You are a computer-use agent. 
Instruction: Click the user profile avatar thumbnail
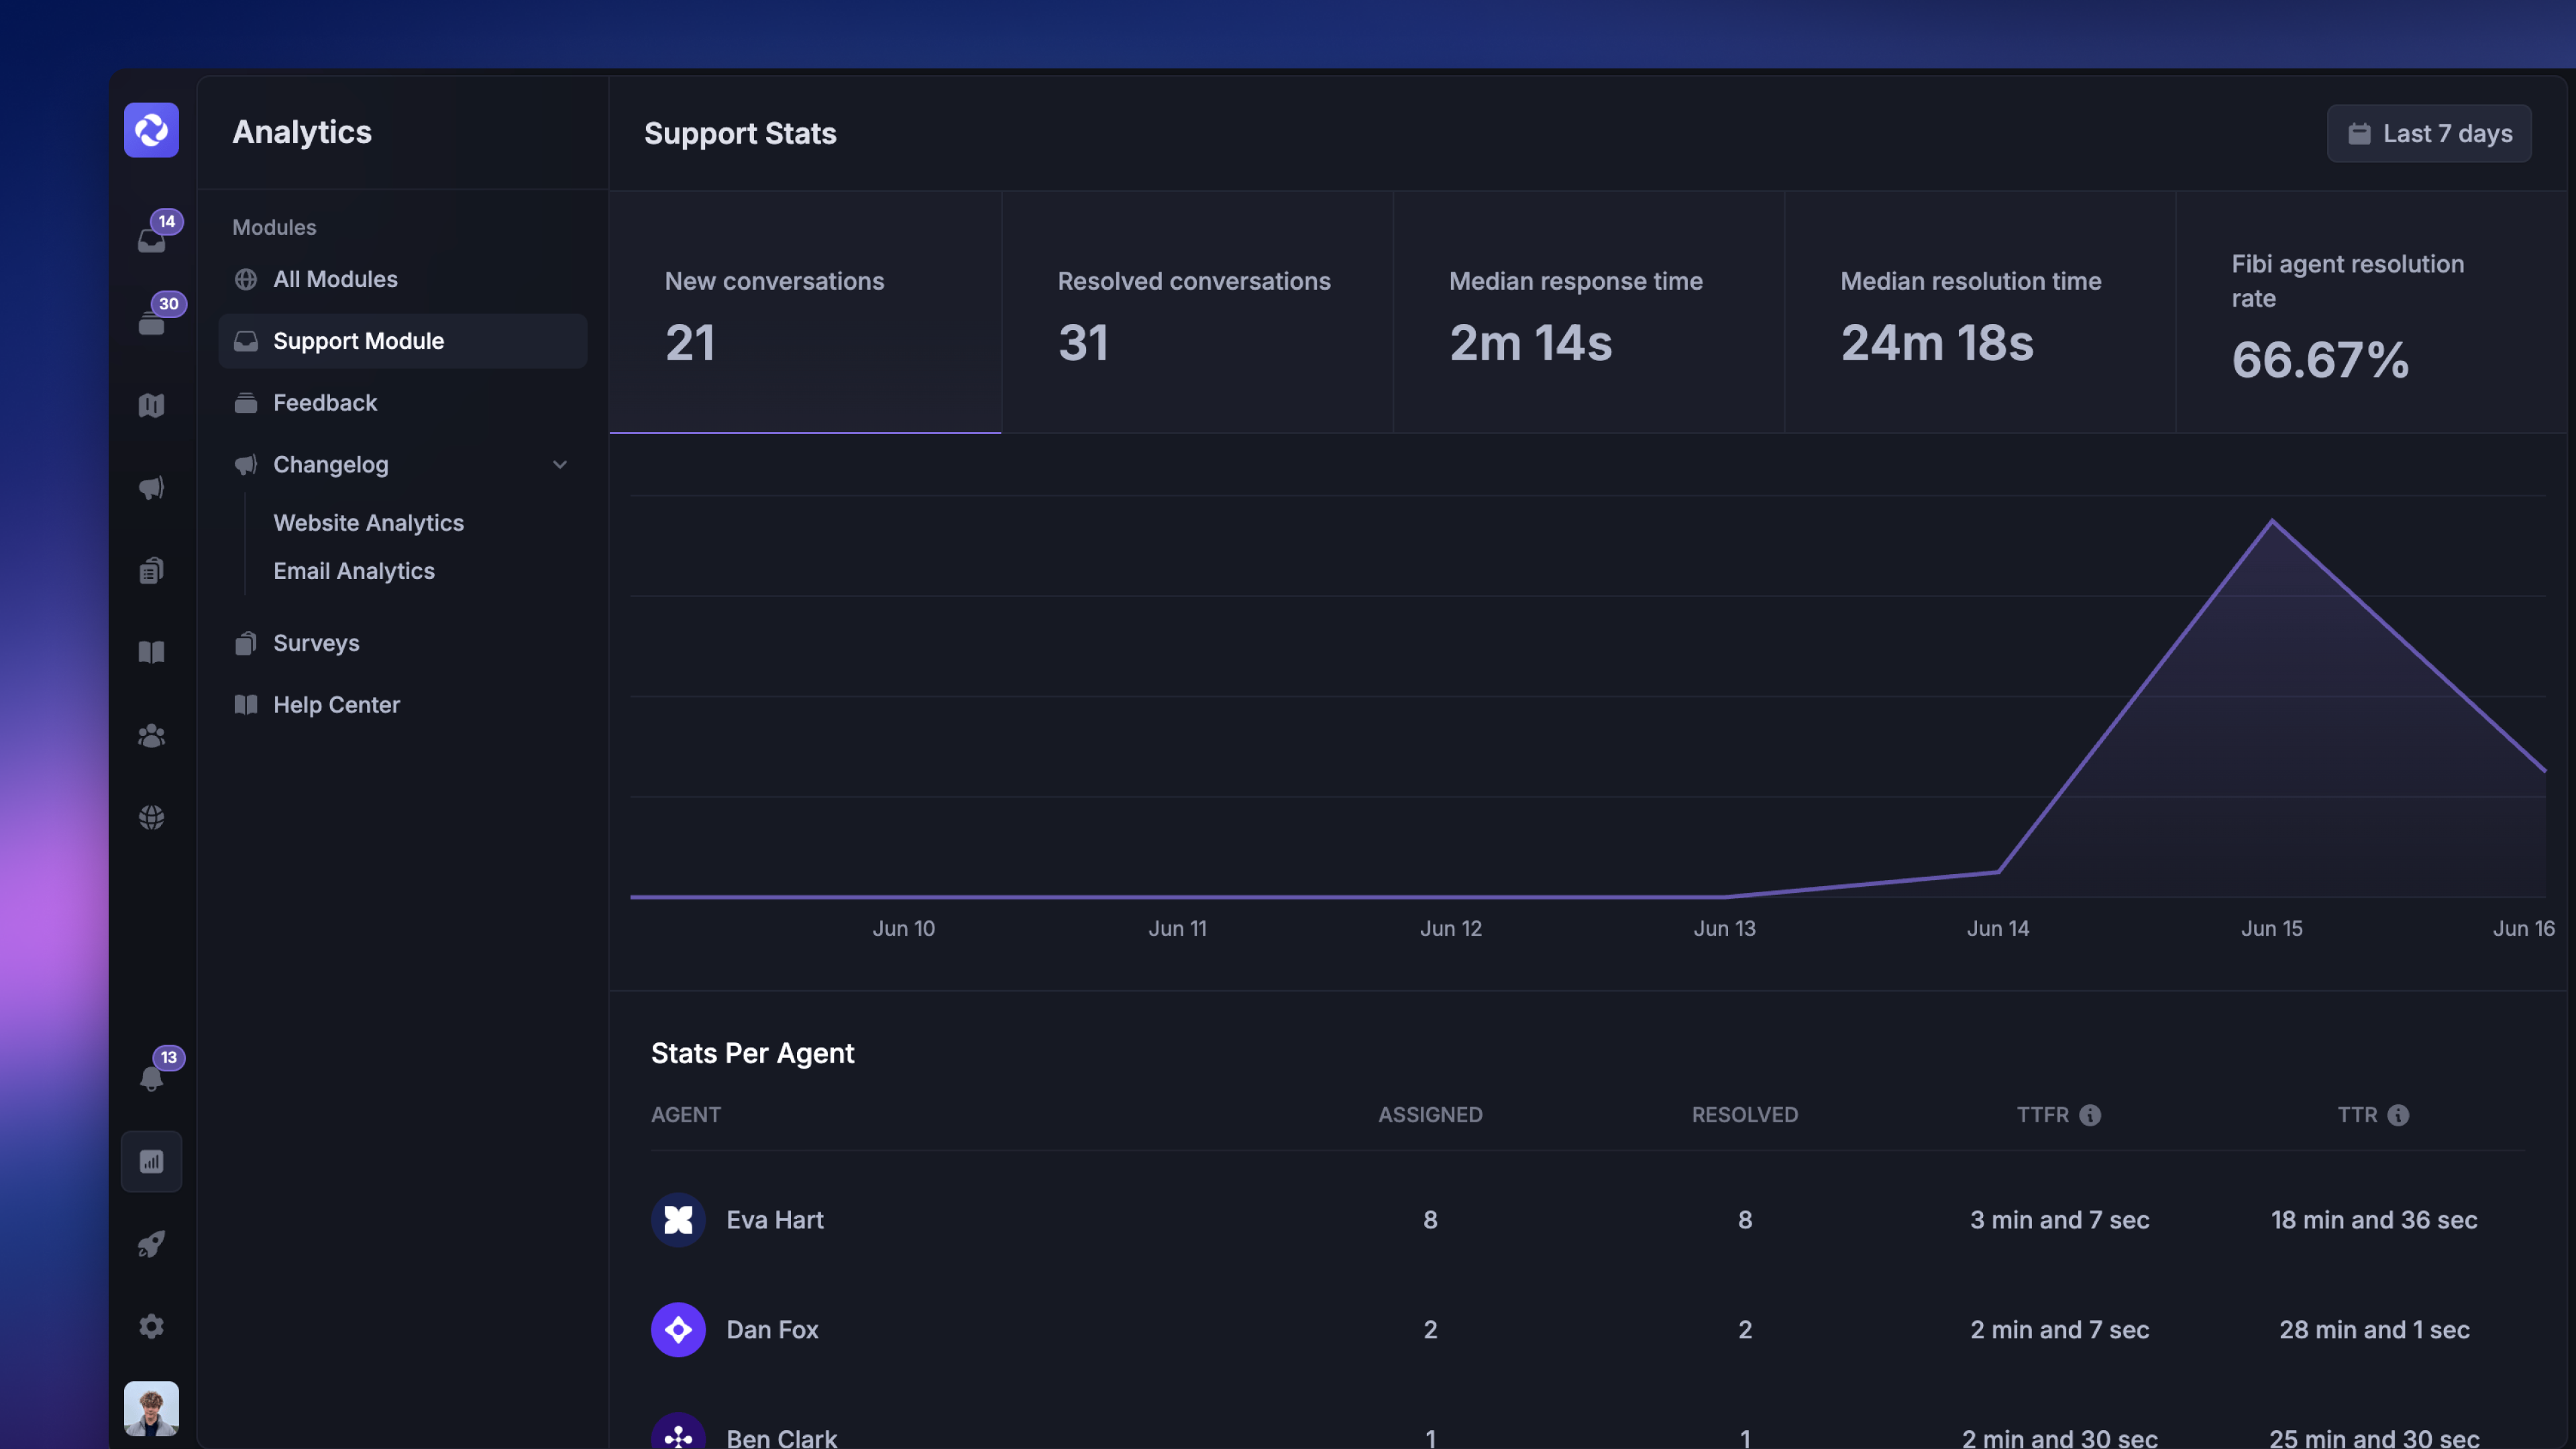[x=152, y=1409]
